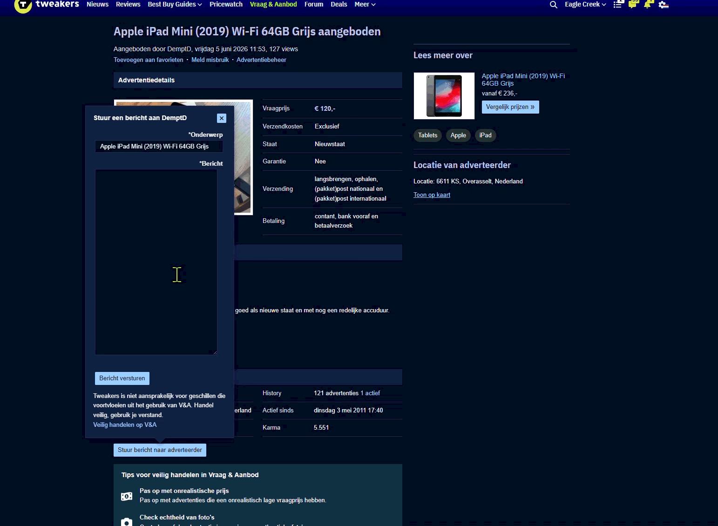Go to the Forum

point(314,4)
